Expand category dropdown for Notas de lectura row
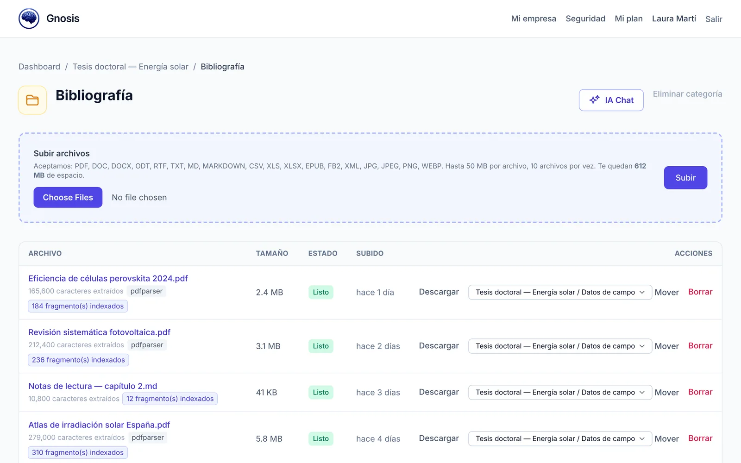The height and width of the screenshot is (463, 741). [x=560, y=392]
